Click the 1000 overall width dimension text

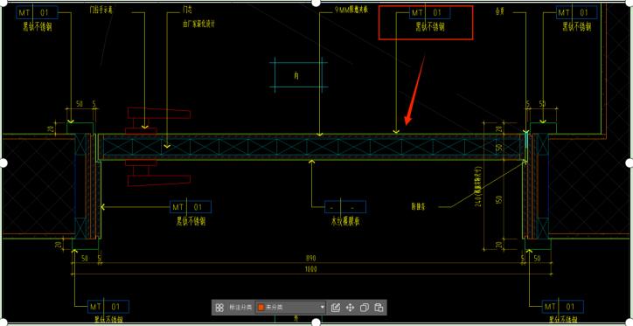click(311, 269)
